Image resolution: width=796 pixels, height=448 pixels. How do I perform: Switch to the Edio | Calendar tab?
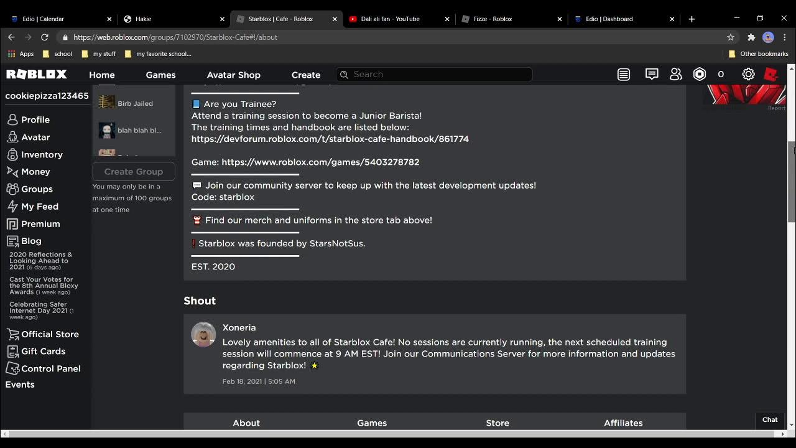[61, 19]
